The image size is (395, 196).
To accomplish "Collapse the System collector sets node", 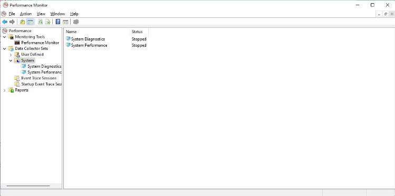I will coord(11,60).
